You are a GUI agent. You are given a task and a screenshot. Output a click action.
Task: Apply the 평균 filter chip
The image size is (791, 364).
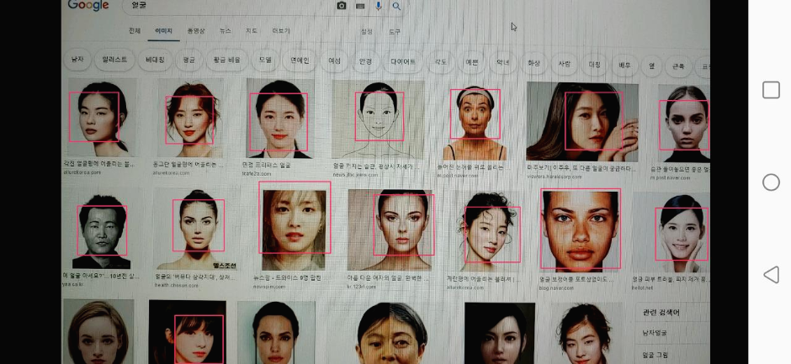pos(188,61)
